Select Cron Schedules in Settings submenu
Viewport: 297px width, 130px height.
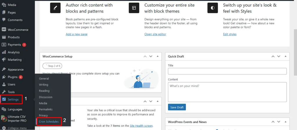(x=49, y=122)
